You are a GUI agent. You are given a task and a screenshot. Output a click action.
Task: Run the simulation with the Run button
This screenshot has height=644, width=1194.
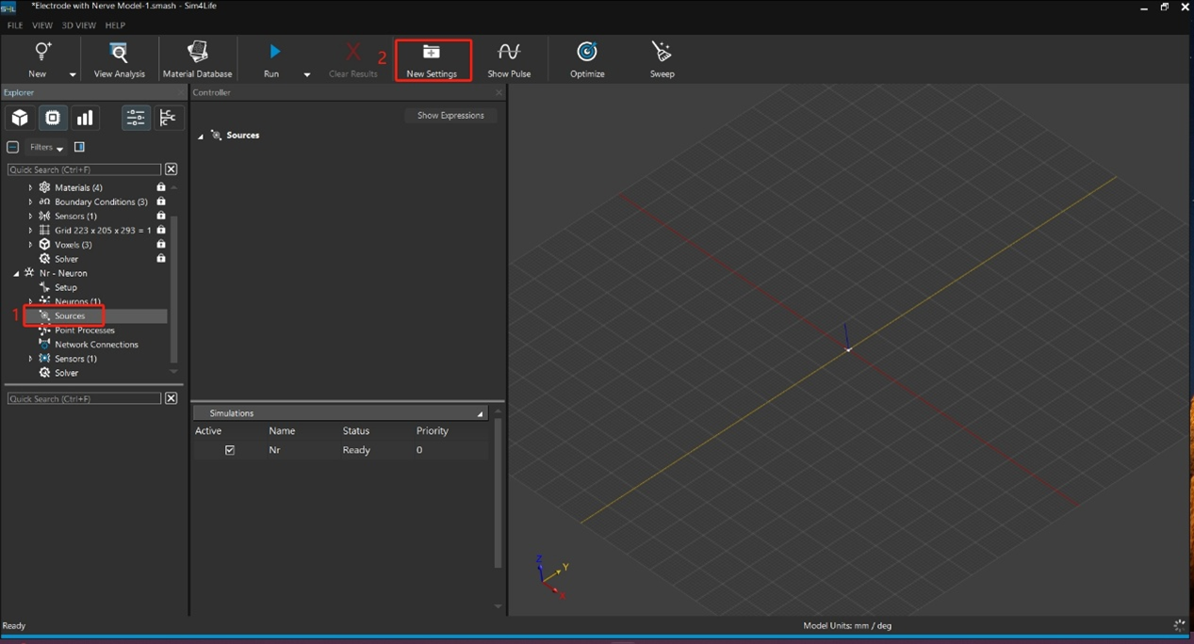(x=272, y=59)
